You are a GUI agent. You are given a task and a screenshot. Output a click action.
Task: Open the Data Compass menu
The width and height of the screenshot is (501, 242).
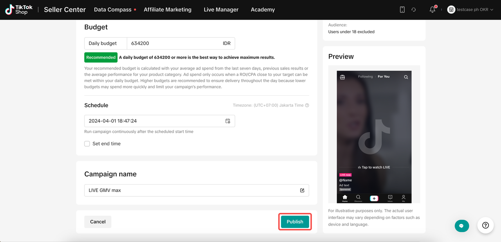113,9
